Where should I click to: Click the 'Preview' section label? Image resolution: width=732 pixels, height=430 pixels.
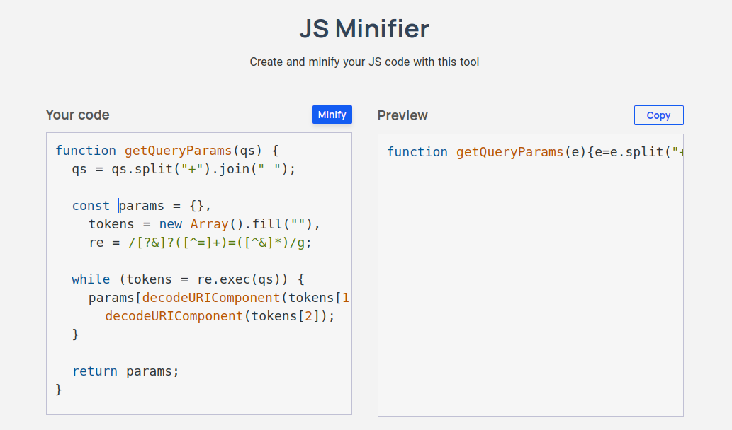coord(402,115)
